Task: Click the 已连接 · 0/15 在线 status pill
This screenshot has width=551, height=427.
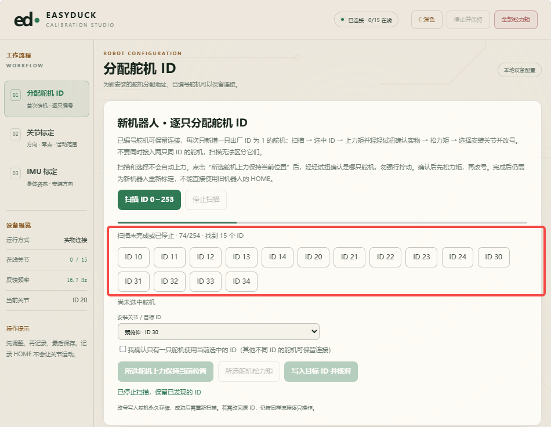Action: coord(366,20)
